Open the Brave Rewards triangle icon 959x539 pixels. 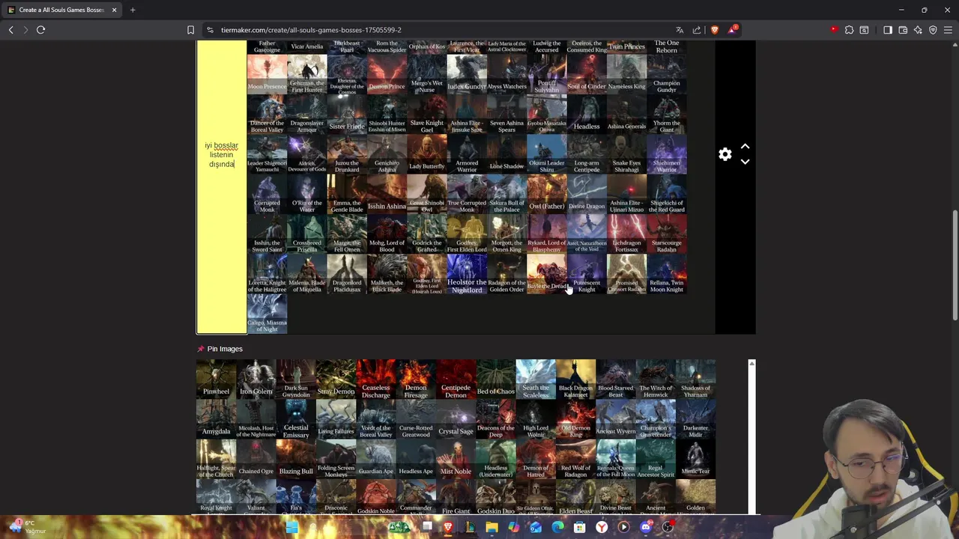[x=732, y=30]
